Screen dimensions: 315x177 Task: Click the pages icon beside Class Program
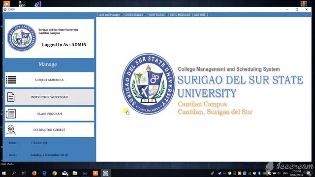tap(11, 114)
